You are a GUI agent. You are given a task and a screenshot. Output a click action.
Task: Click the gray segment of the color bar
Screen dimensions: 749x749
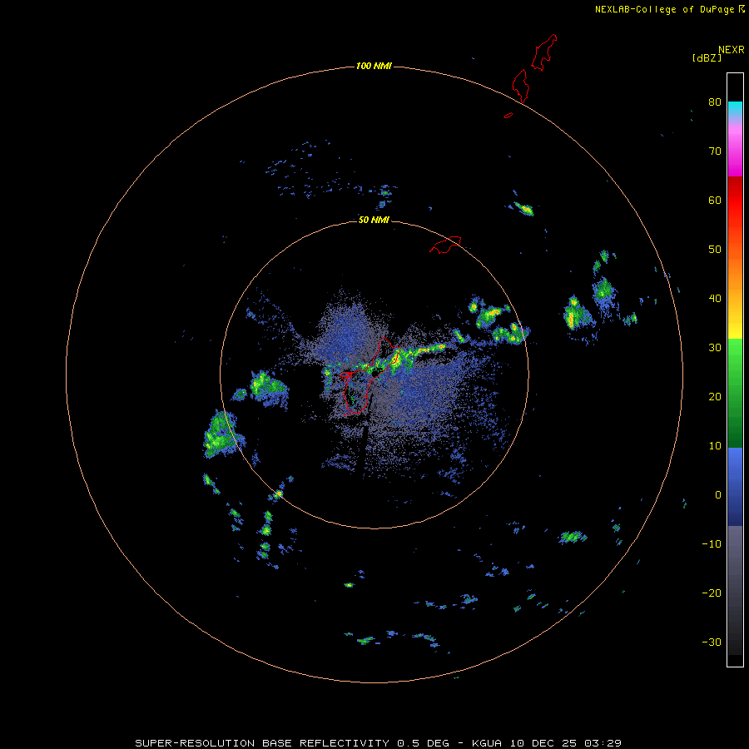point(735,590)
